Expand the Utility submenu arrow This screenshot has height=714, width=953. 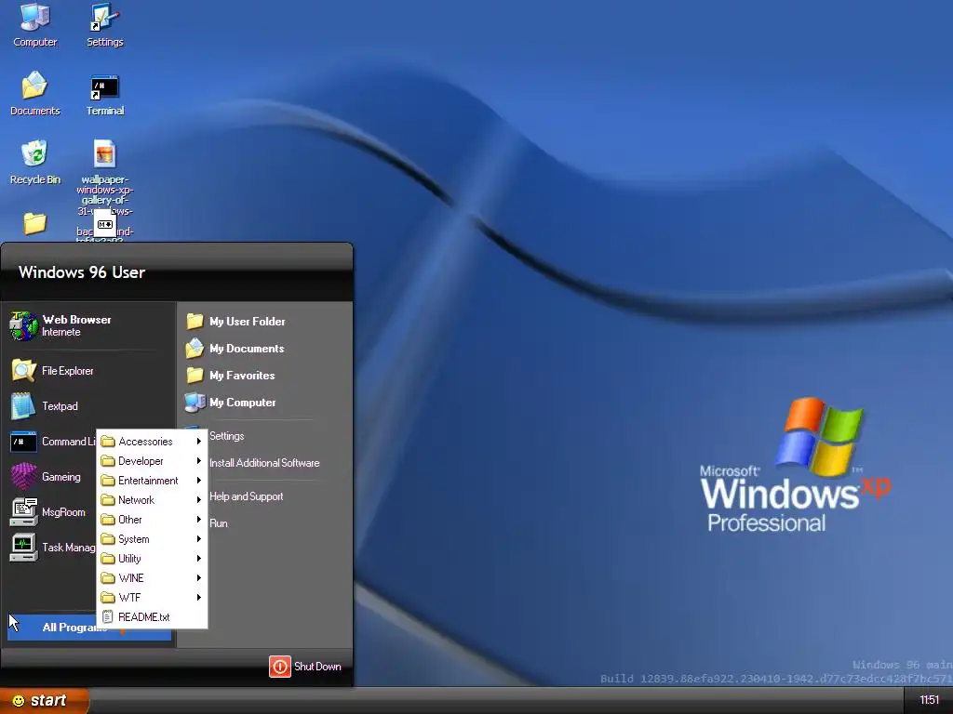click(199, 558)
